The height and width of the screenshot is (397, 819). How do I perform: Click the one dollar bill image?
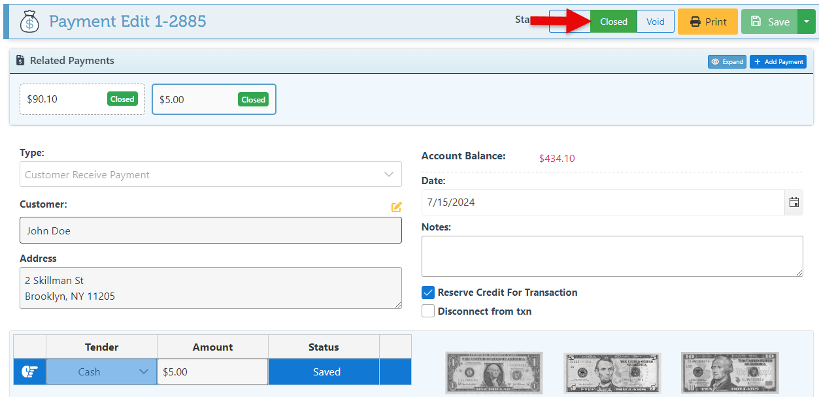tap(494, 373)
